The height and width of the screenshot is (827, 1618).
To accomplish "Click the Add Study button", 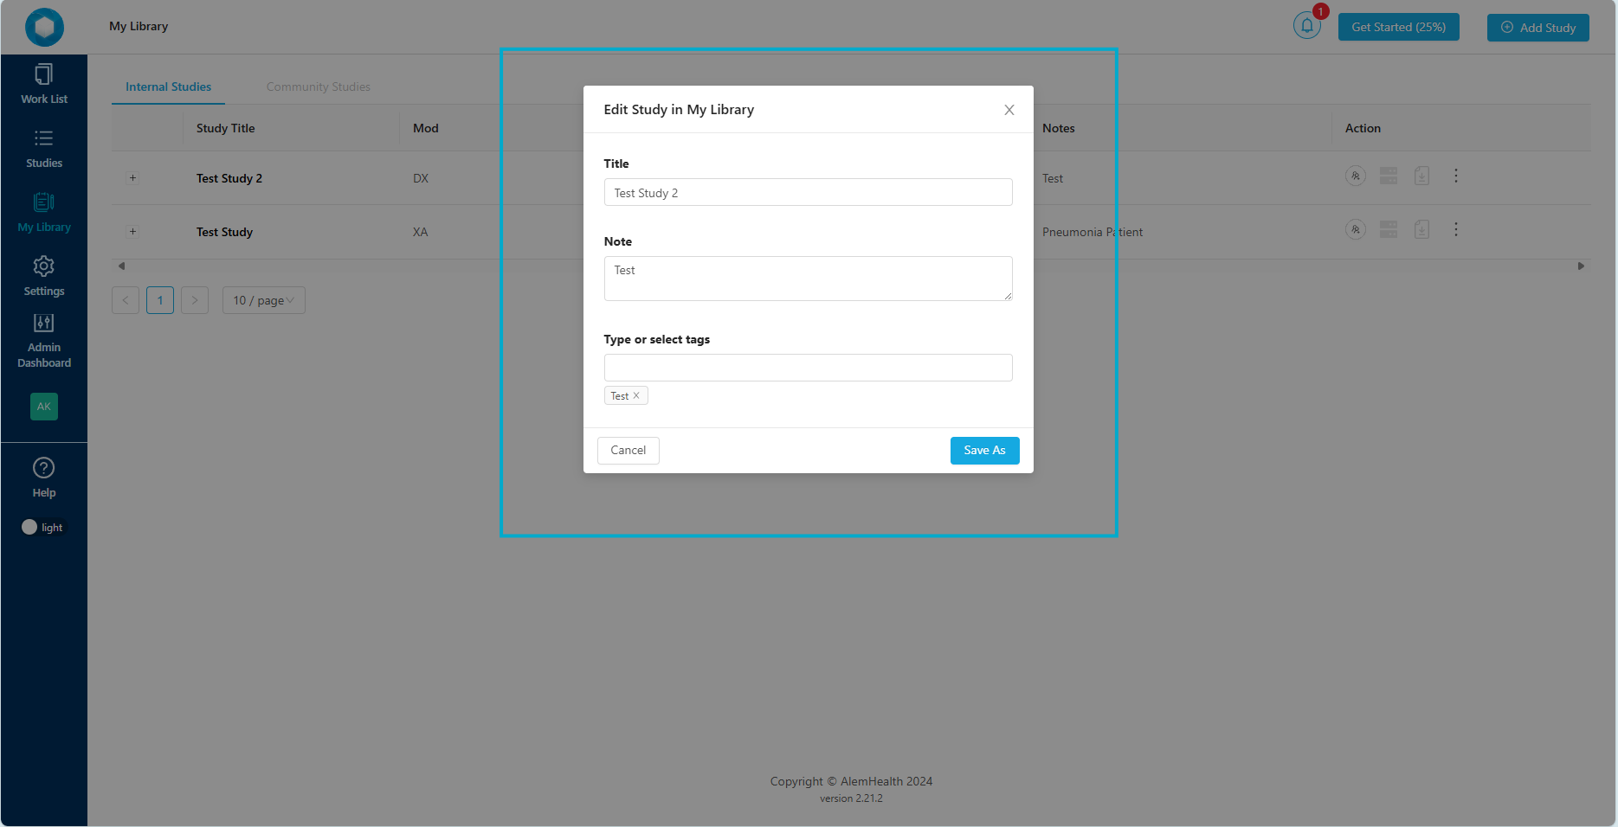I will tap(1538, 28).
